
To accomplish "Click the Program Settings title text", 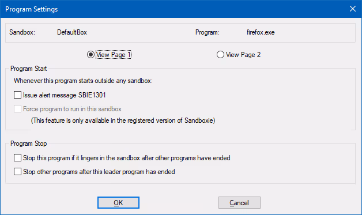I will tap(31, 9).
